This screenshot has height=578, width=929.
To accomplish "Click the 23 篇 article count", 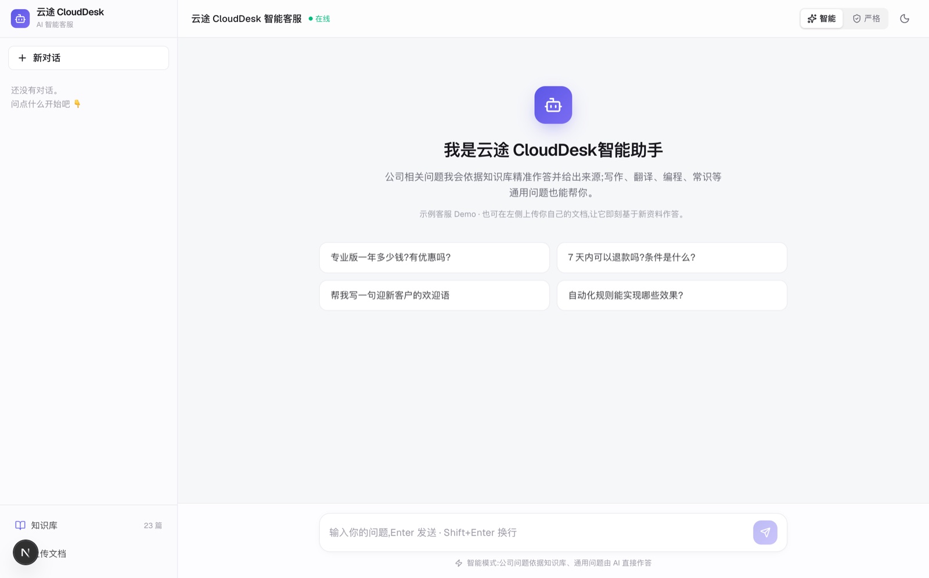I will [x=153, y=525].
